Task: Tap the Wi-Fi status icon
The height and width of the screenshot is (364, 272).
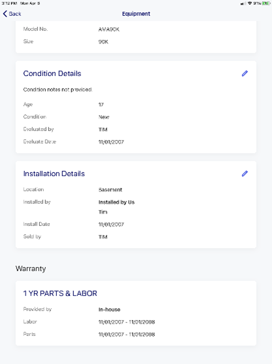Action: point(250,3)
